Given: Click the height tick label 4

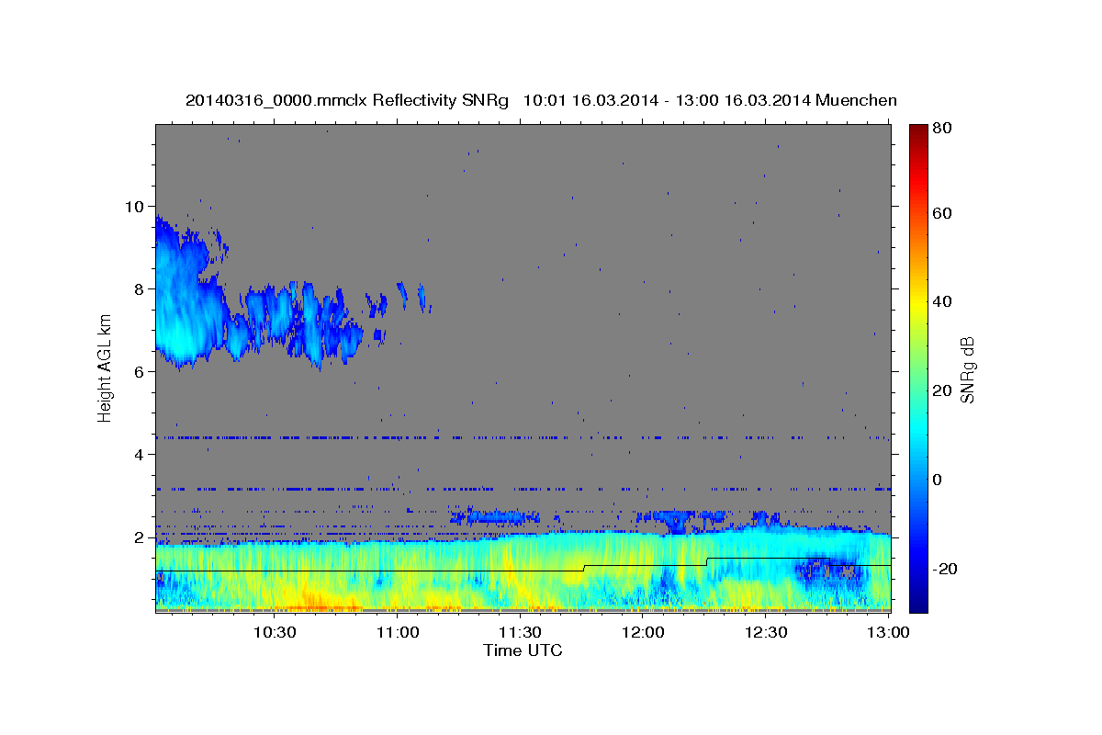Looking at the screenshot, I should (141, 454).
